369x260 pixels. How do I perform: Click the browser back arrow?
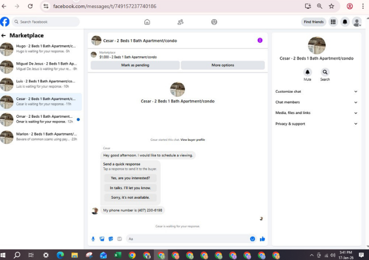tap(4, 6)
